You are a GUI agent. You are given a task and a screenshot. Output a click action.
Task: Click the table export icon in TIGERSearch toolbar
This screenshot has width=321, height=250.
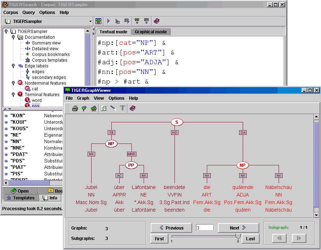(x=146, y=21)
